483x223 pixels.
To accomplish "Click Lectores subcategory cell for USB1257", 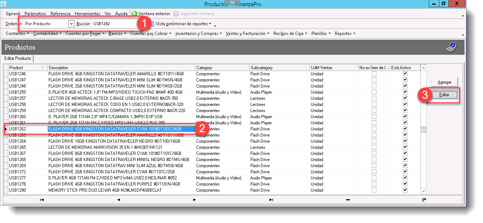I will point(280,98).
